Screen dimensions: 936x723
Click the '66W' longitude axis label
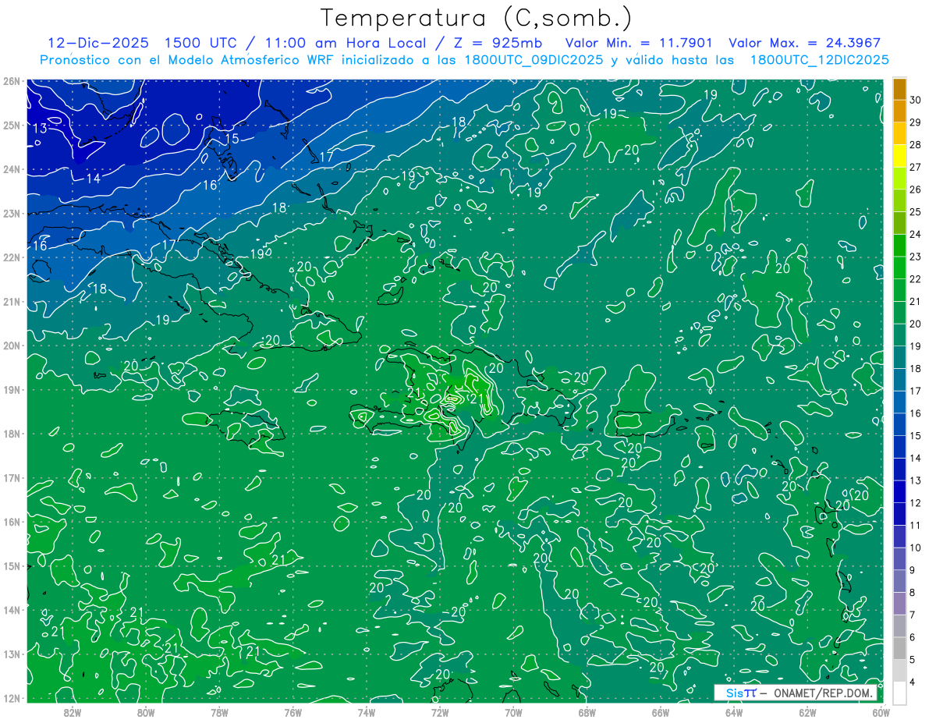(x=661, y=712)
